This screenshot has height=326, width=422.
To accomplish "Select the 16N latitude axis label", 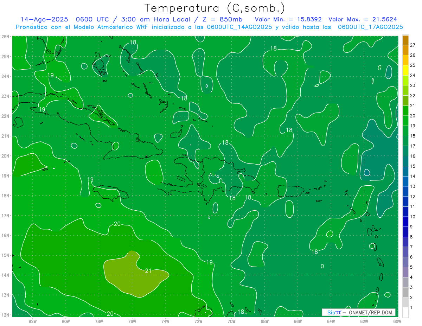I will click(5, 235).
